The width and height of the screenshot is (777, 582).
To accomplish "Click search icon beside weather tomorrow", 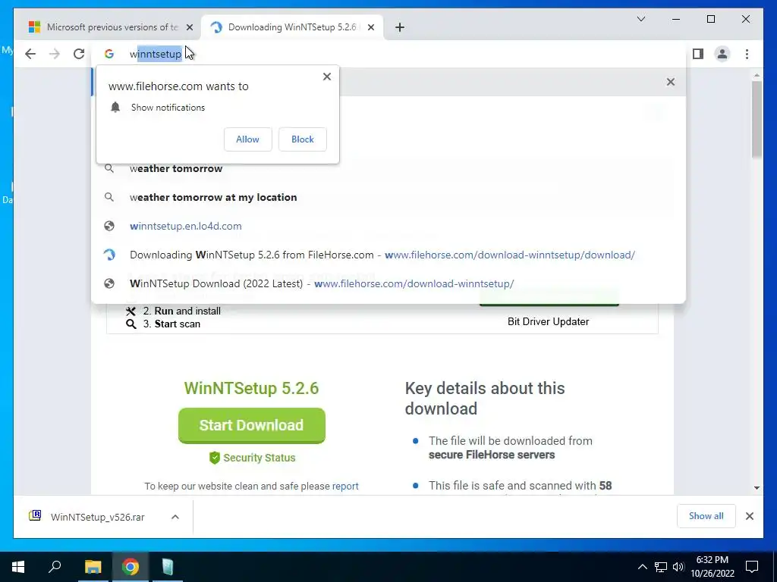I will pos(109,169).
